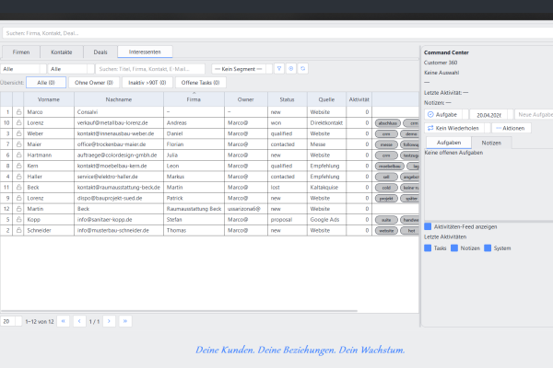Click the 'Kaltakquise' source cell
Viewport: 553px width, 368px height.
[x=326, y=188]
